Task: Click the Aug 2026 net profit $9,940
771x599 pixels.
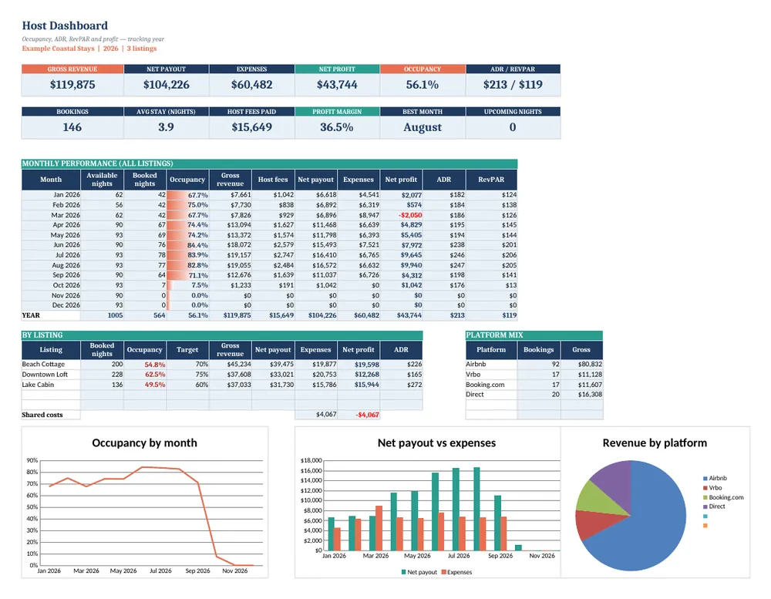Action: click(x=411, y=265)
